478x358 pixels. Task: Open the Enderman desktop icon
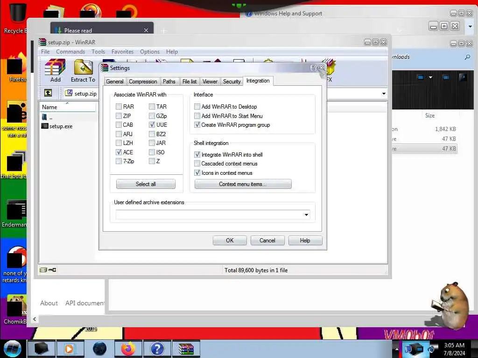tap(15, 213)
